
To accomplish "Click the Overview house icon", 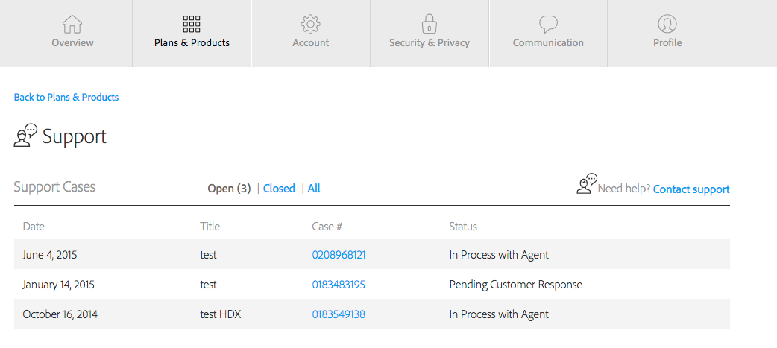I will click(72, 24).
